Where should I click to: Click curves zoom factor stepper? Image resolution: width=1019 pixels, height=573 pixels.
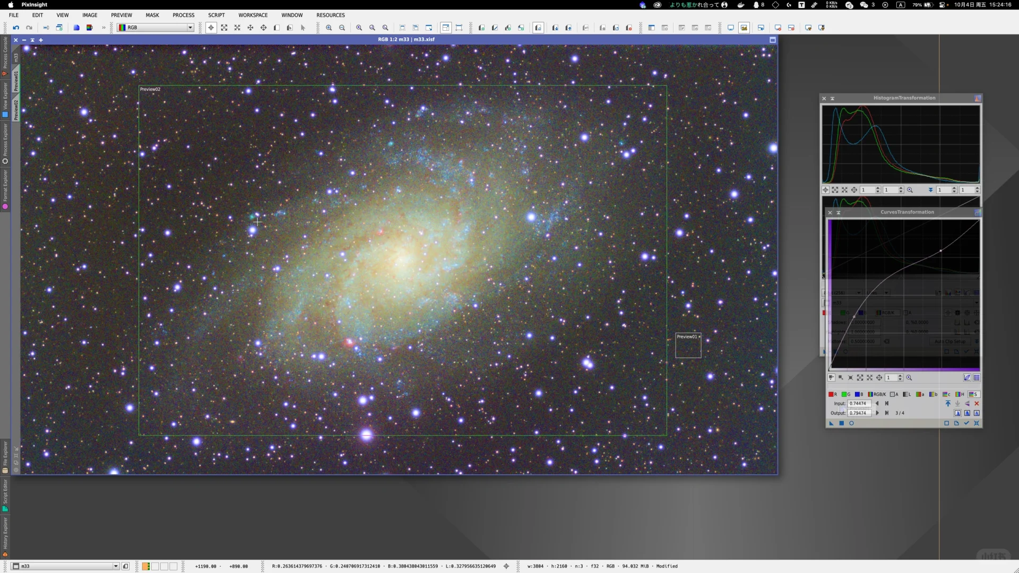(900, 378)
